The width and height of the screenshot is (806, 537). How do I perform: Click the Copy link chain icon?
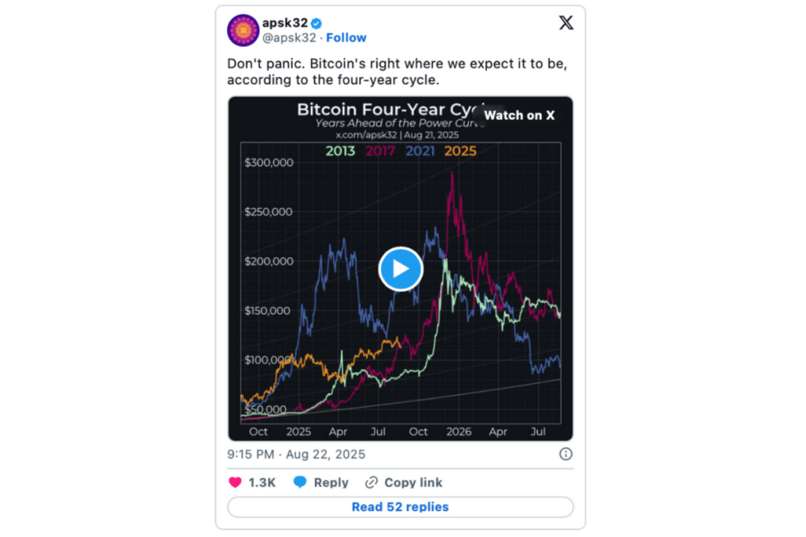coord(372,483)
